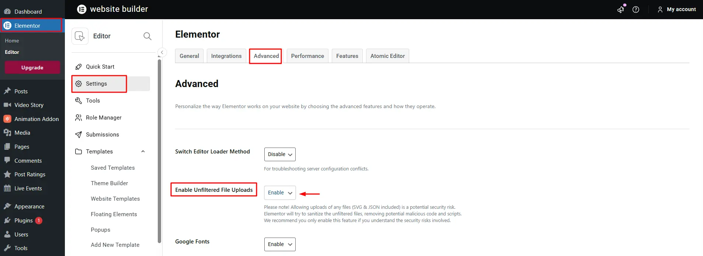This screenshot has width=703, height=256.
Task: Open Switch Editor Loader Method dropdown
Action: [x=280, y=154]
